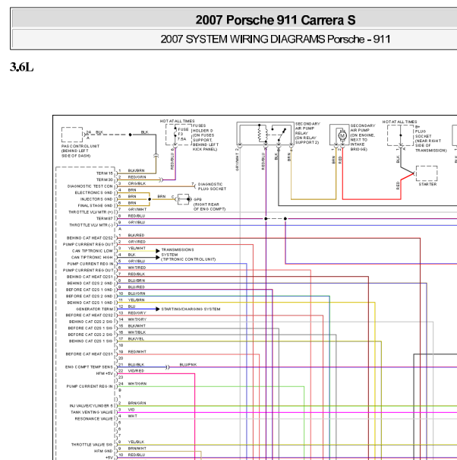Click the "FINAL STAGE GND" pin label
This screenshot has width=457, height=460.
95,205
